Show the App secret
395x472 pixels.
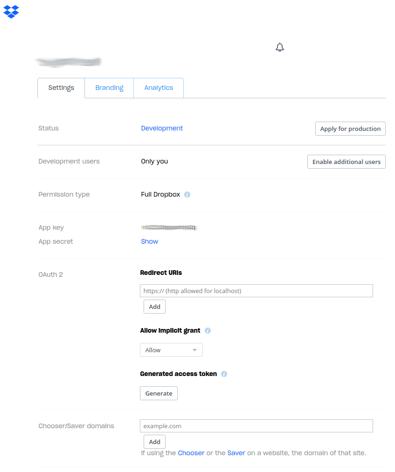[149, 241]
